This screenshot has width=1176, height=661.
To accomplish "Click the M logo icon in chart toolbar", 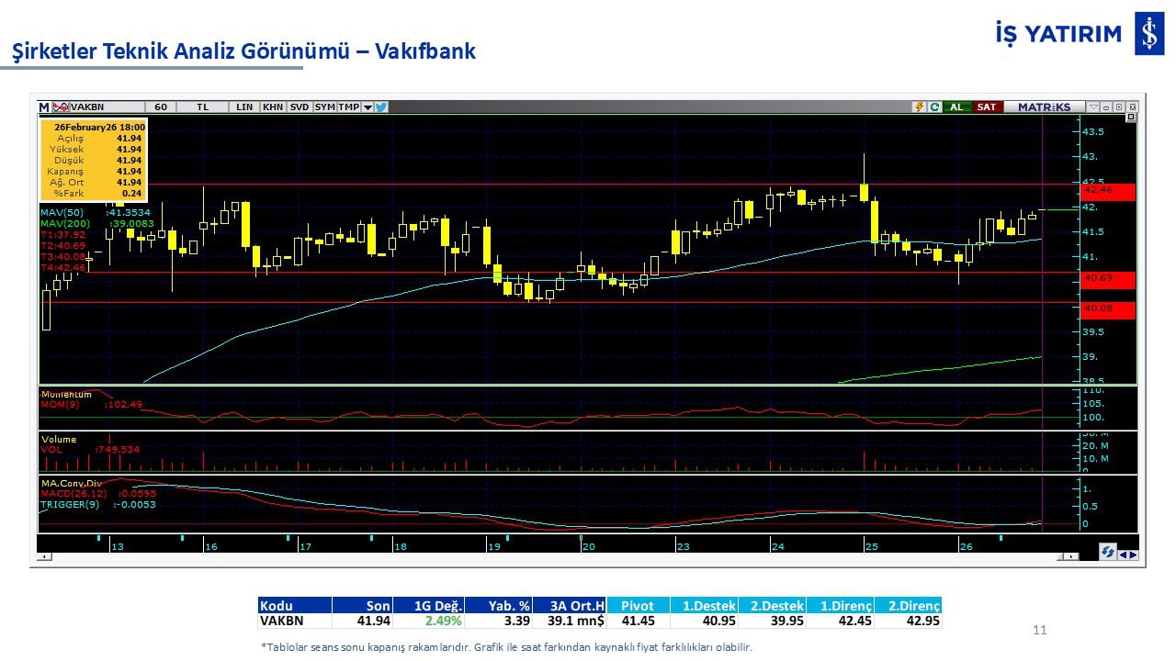I will click(44, 106).
